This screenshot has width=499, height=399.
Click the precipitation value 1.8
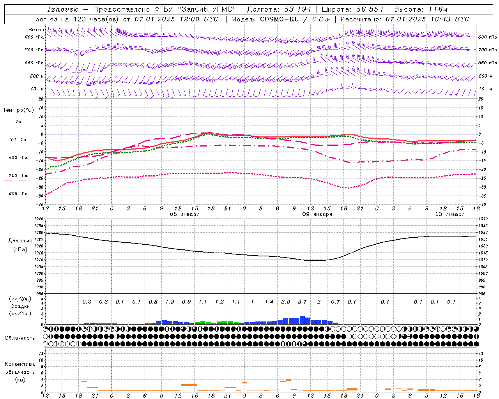click(x=170, y=302)
